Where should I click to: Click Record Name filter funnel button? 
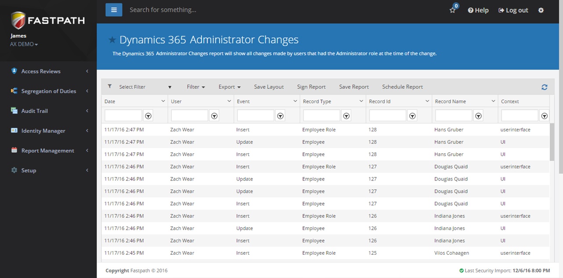point(479,116)
